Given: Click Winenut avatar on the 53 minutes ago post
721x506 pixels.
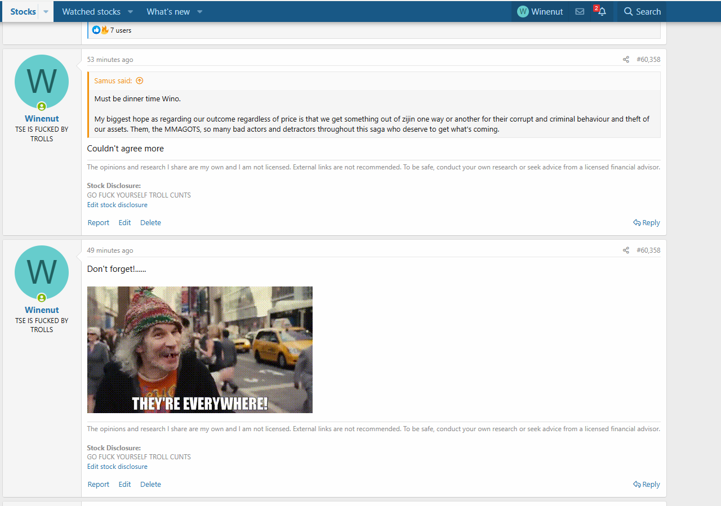Looking at the screenshot, I should (42, 82).
